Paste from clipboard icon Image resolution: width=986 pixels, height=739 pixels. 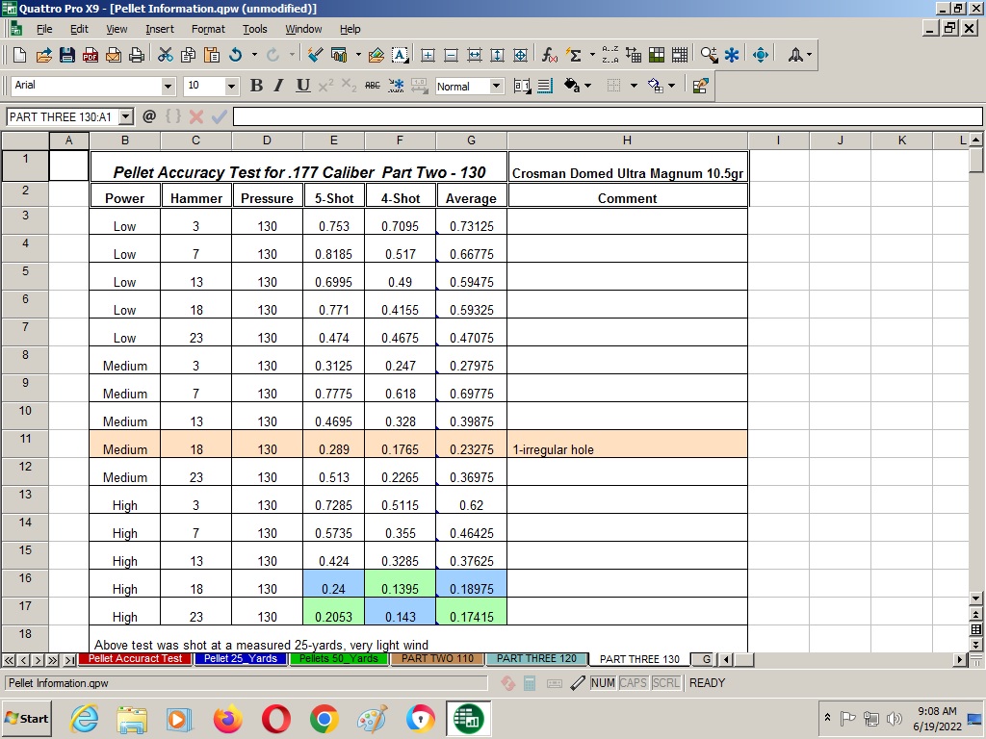[x=212, y=55]
